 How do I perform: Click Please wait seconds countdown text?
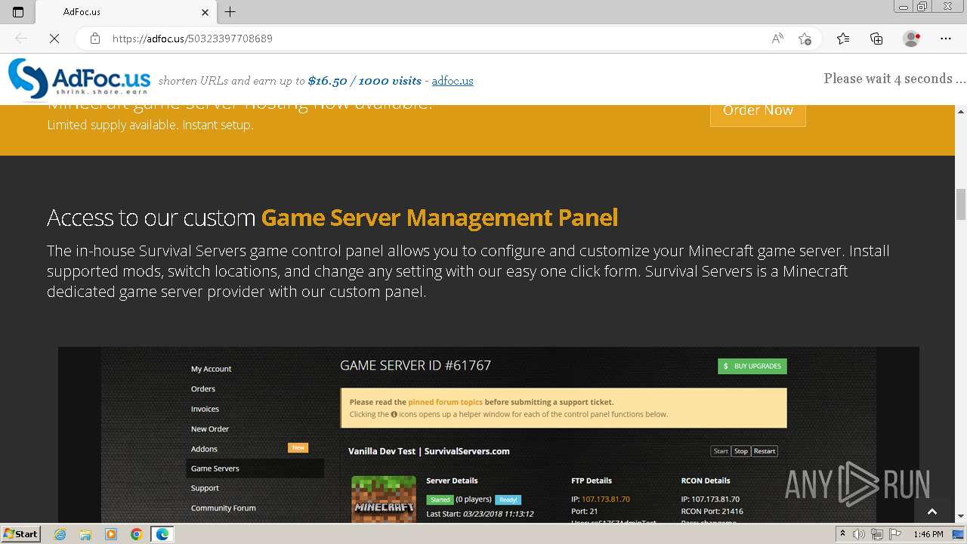coord(894,79)
